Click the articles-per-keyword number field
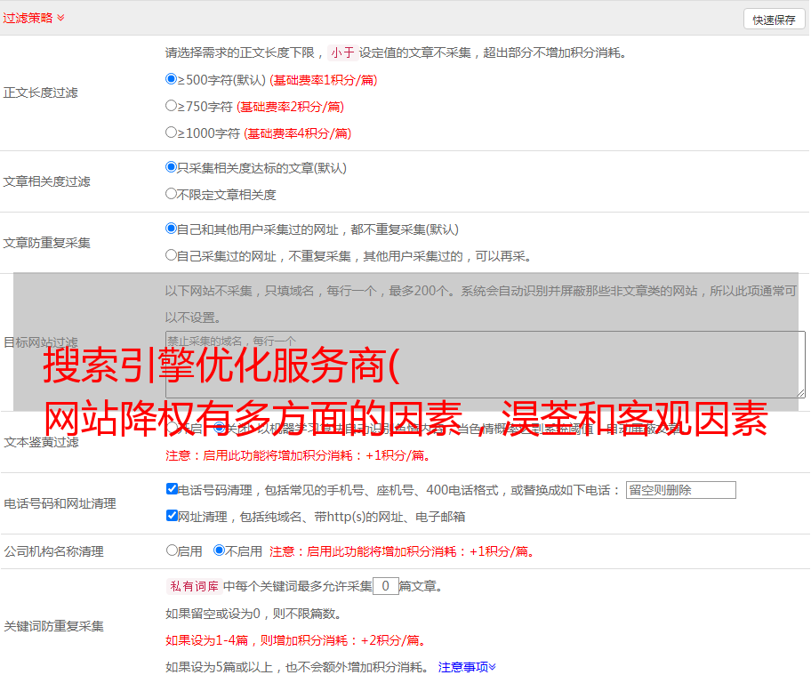The image size is (811, 683). (x=385, y=586)
